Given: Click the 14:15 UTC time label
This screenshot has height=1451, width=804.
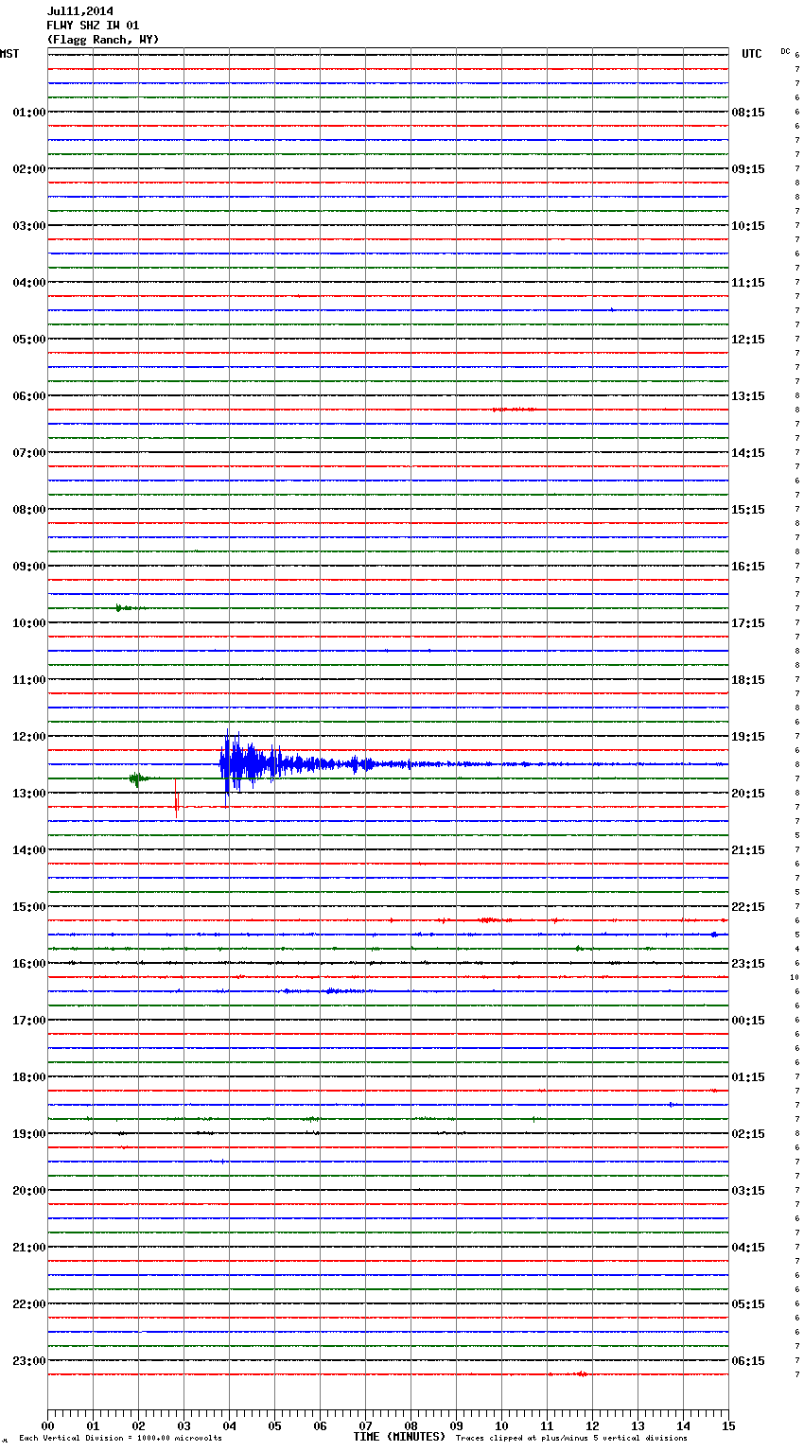Looking at the screenshot, I should tap(748, 453).
